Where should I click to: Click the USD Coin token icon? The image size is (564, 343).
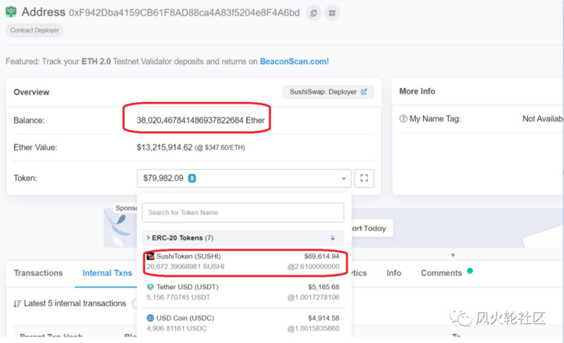coord(150,318)
